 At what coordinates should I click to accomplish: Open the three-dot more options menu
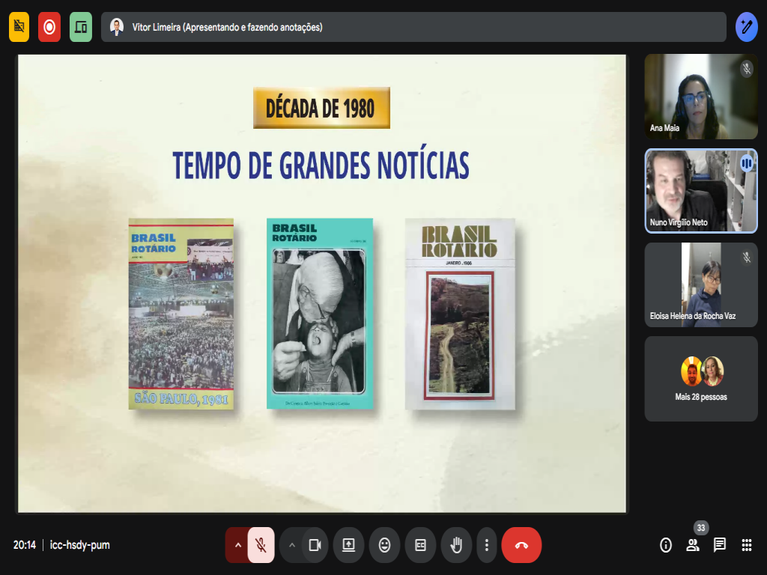[487, 545]
